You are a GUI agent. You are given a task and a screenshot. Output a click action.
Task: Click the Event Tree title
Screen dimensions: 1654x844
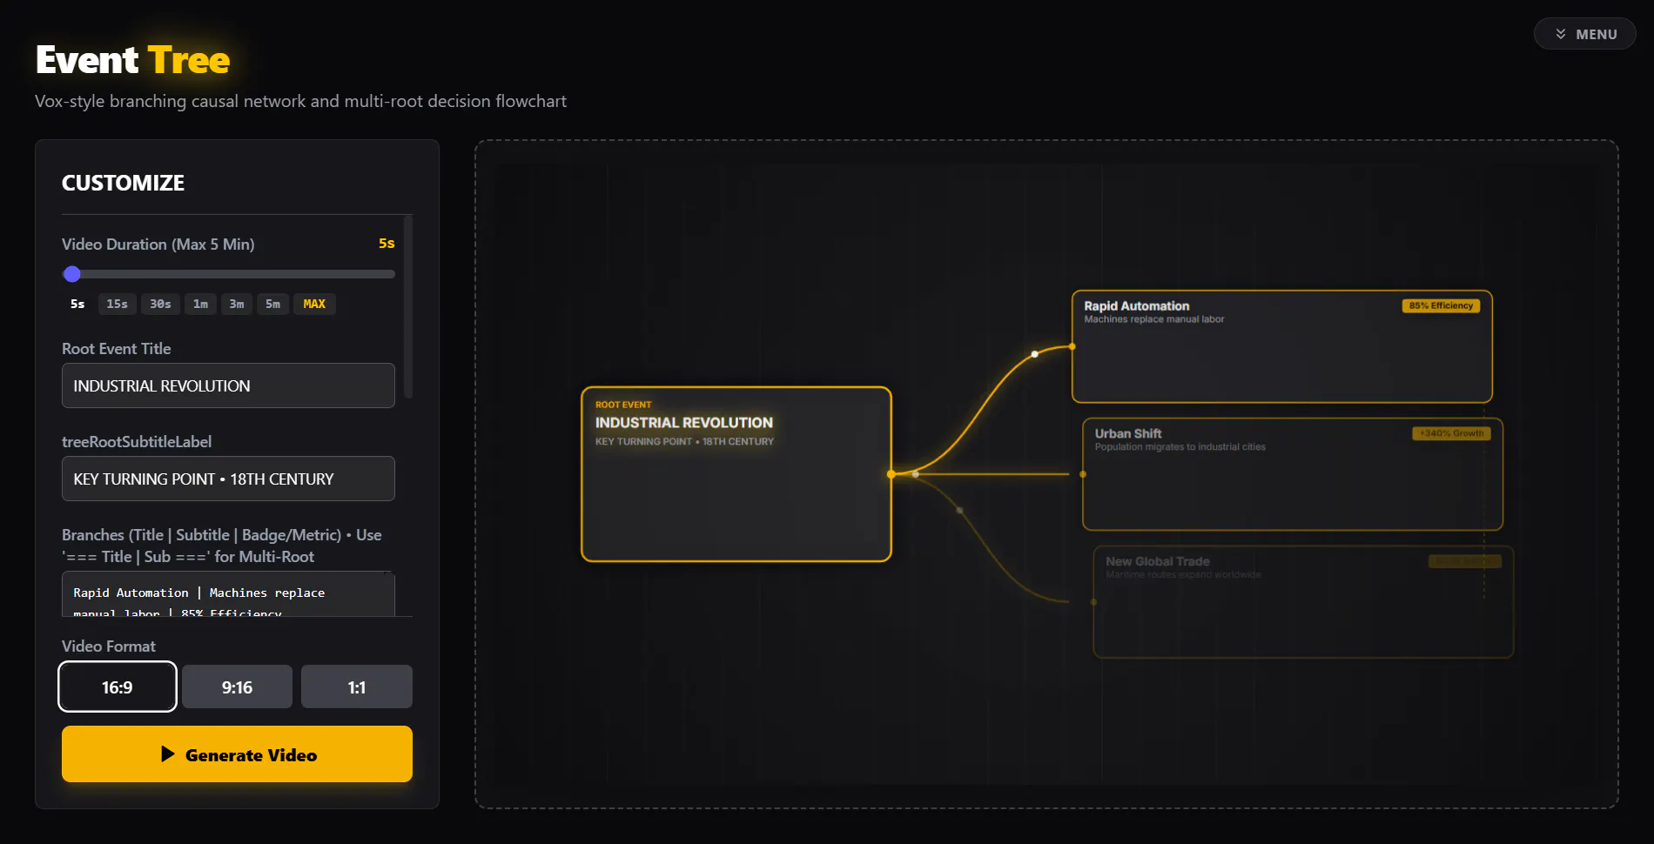pyautogui.click(x=132, y=60)
